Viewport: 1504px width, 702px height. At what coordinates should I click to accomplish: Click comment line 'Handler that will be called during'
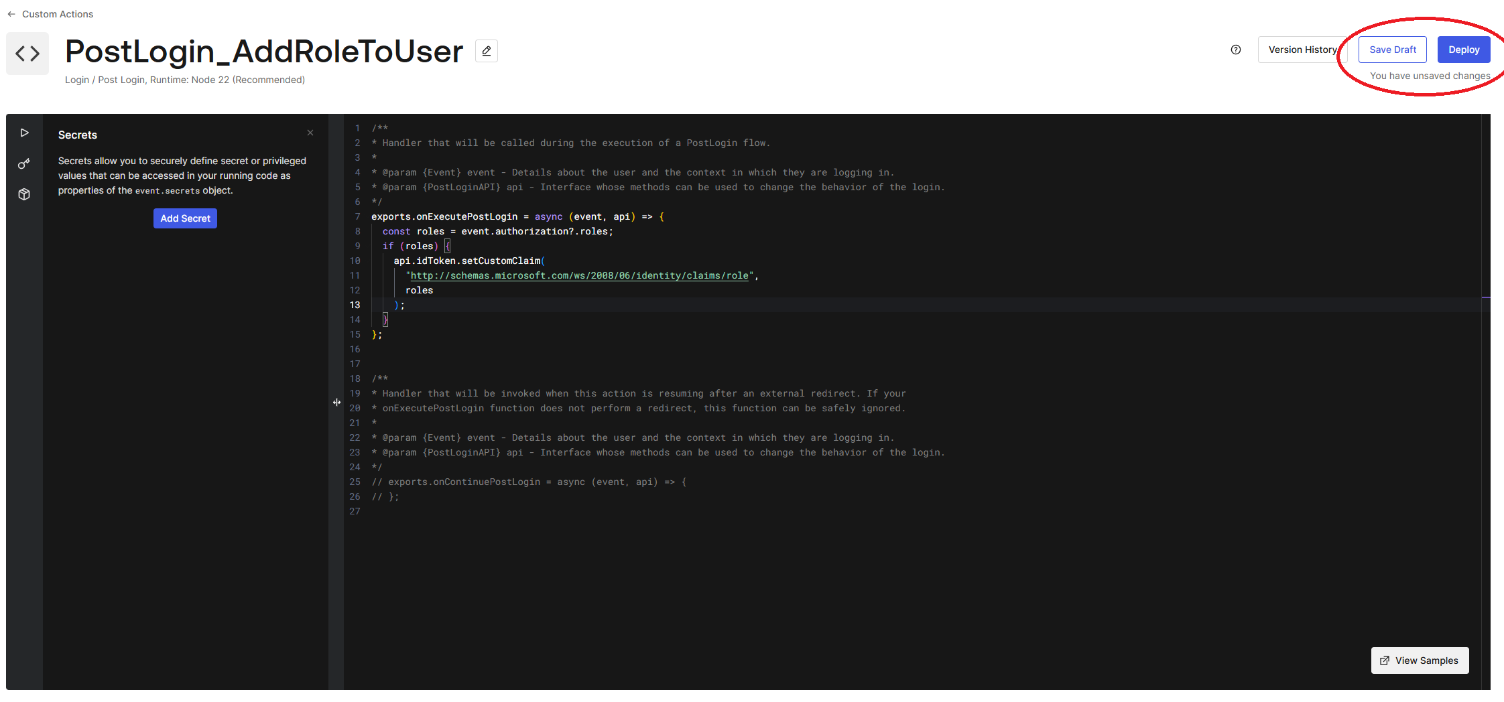(571, 143)
